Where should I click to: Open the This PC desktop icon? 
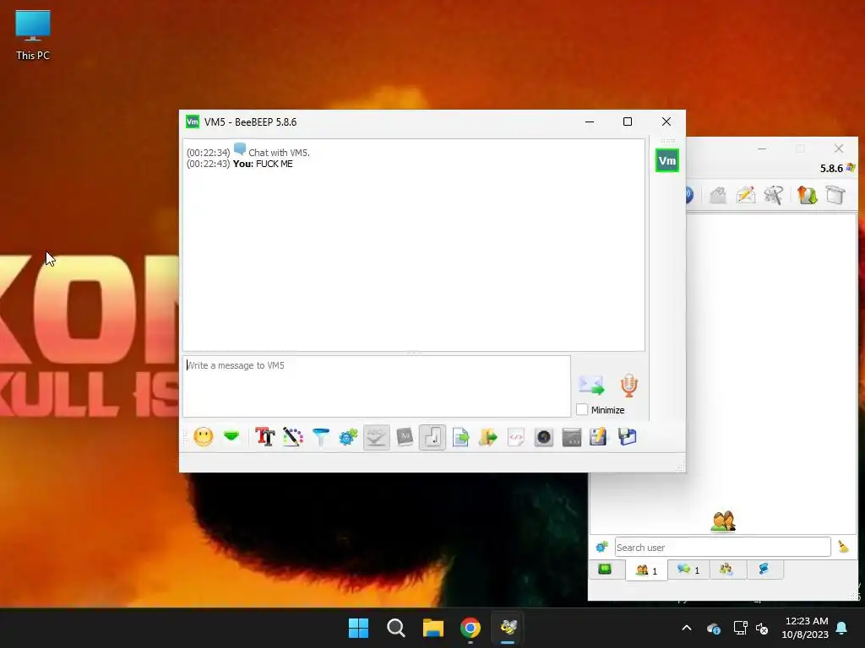pos(33,35)
